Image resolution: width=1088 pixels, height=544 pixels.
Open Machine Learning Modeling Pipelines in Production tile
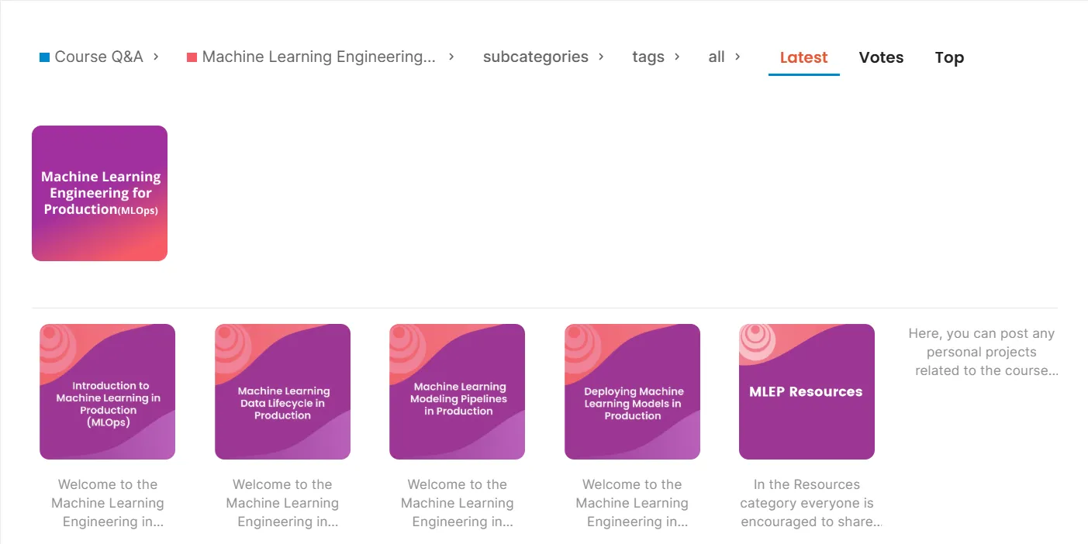(x=457, y=391)
